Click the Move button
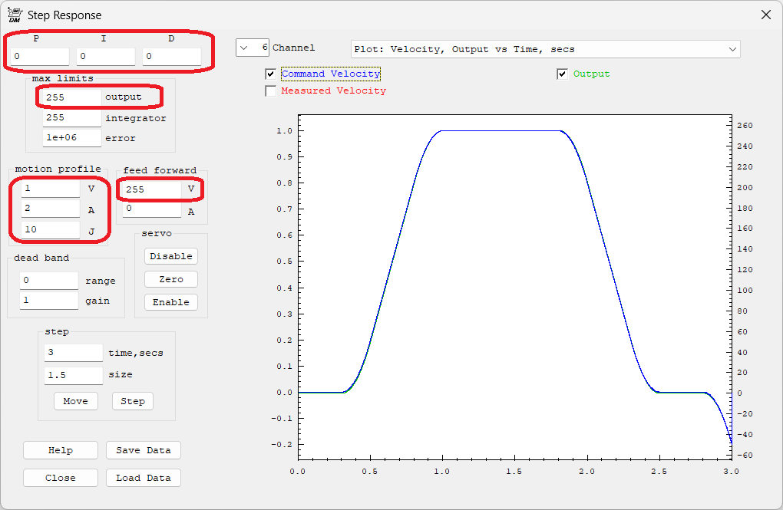Image resolution: width=783 pixels, height=510 pixels. coord(75,401)
